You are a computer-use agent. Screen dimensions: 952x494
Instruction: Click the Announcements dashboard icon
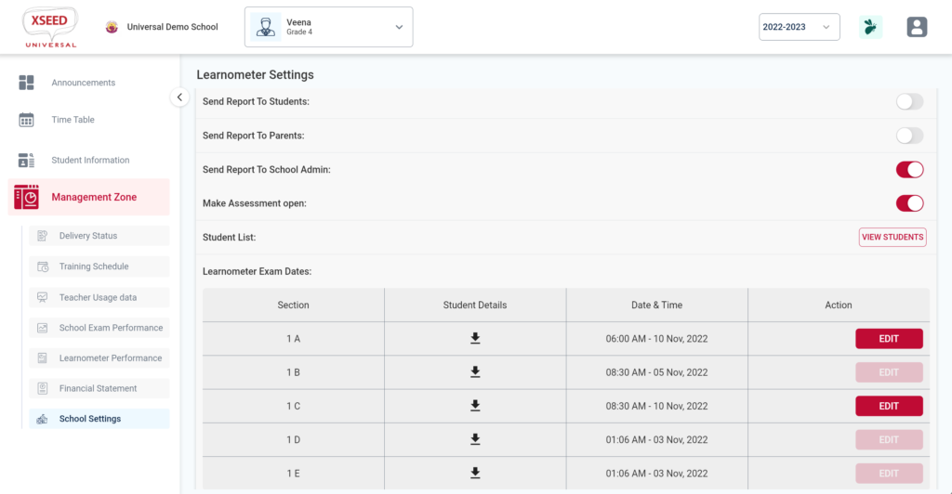click(x=26, y=83)
